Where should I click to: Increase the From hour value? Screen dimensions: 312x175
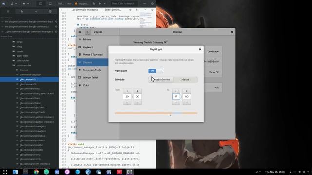click(x=127, y=91)
